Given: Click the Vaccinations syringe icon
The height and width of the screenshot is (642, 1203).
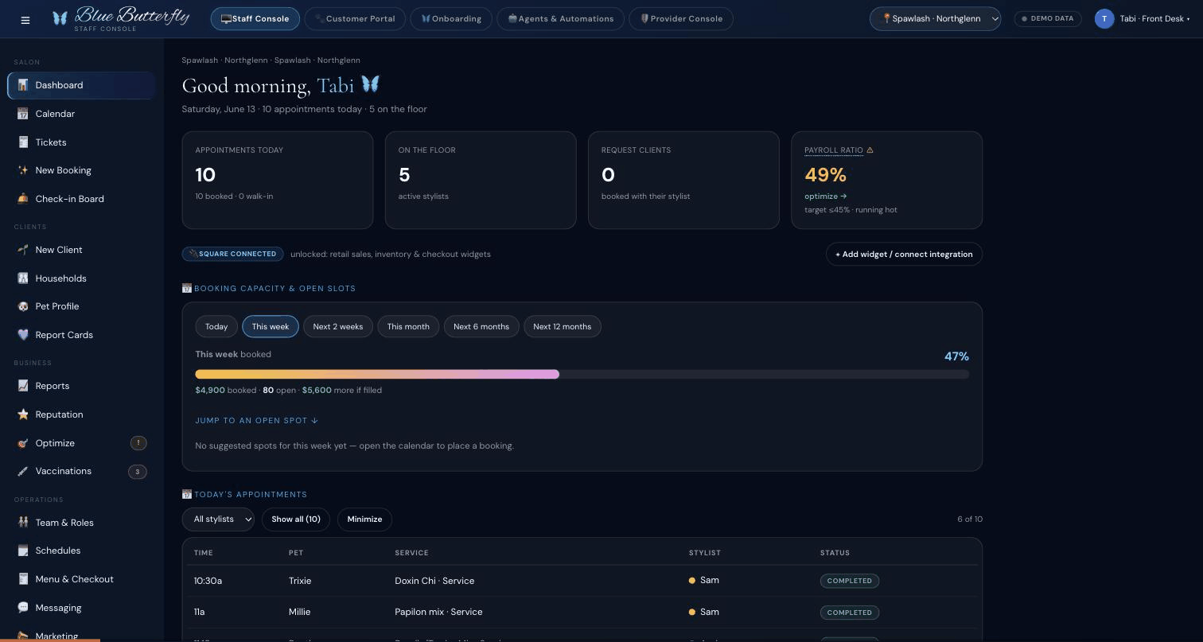Looking at the screenshot, I should click(23, 471).
